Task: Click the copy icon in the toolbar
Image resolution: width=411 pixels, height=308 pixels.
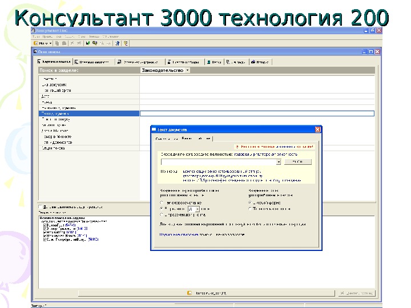Action: point(57,43)
